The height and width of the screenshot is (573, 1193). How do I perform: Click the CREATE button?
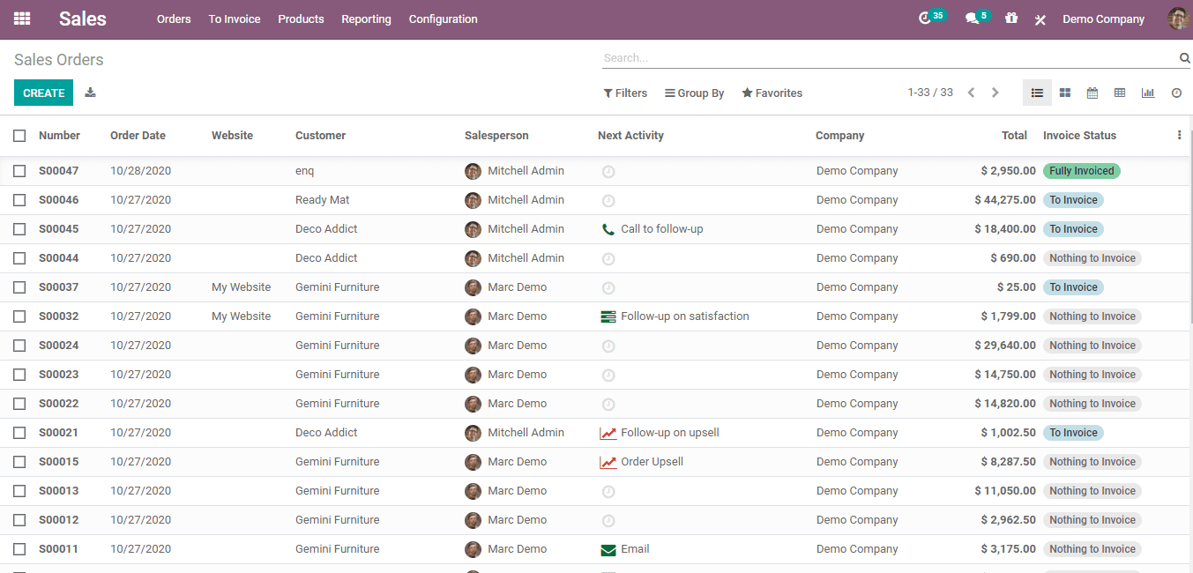click(x=43, y=93)
